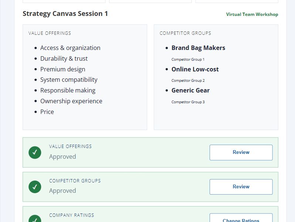Click the Value Offerings approved checkmark icon
295x222 pixels.
tap(35, 152)
